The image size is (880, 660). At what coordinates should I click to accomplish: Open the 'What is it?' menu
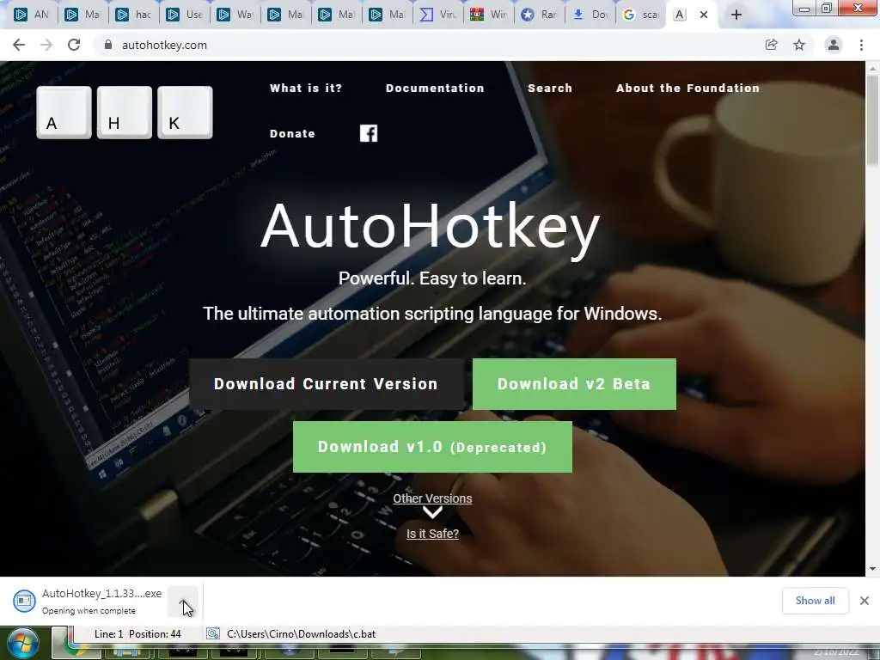(x=306, y=89)
